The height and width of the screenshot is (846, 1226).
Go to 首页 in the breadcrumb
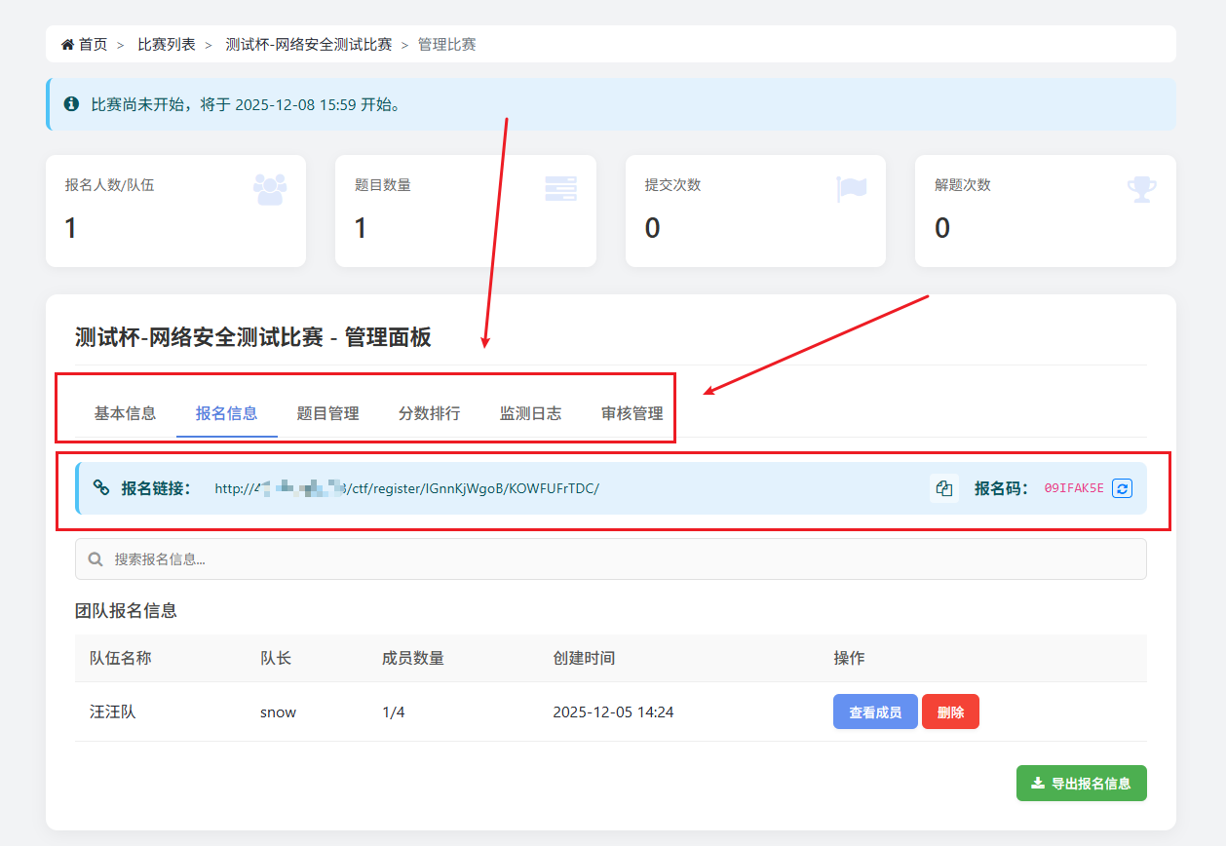(x=94, y=45)
